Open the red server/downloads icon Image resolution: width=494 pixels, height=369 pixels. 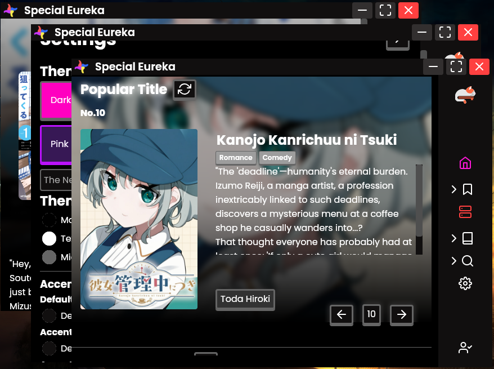coord(465,212)
